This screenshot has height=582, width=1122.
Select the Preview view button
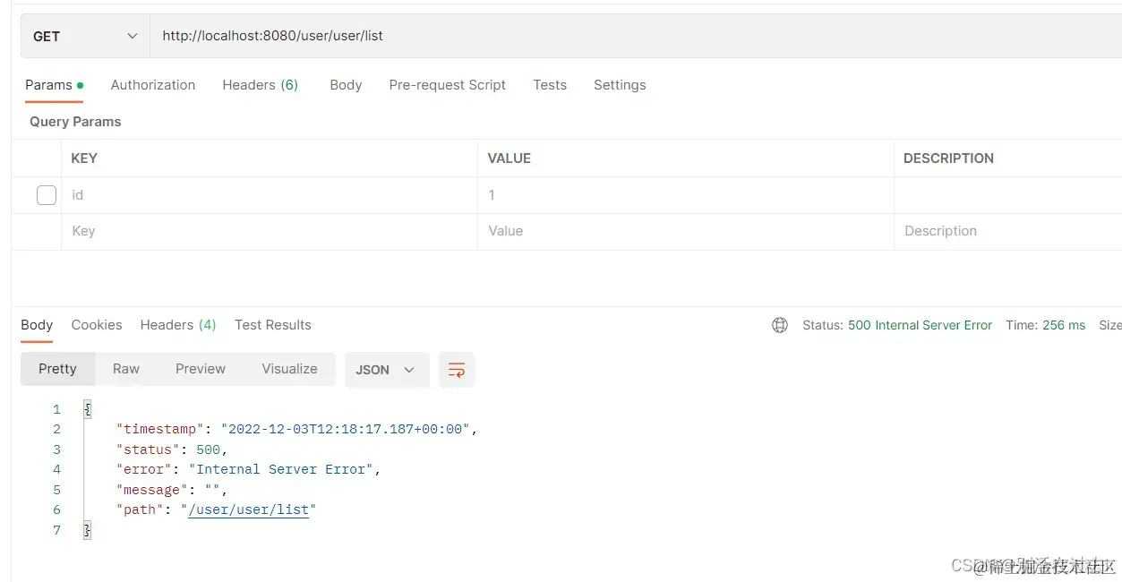coord(201,369)
